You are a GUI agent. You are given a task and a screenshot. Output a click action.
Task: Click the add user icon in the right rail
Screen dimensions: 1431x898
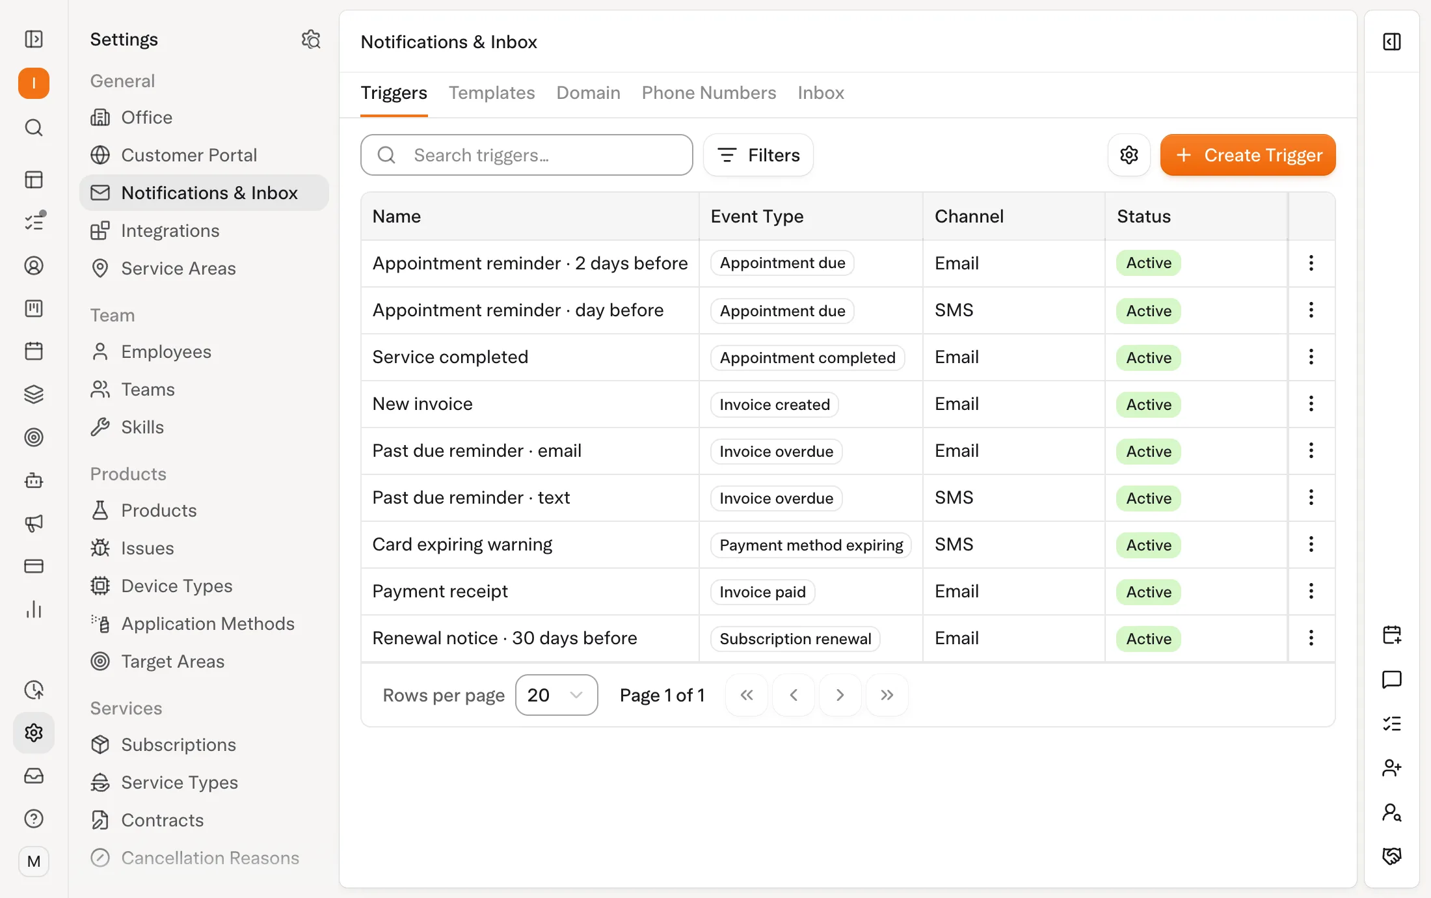click(1392, 768)
